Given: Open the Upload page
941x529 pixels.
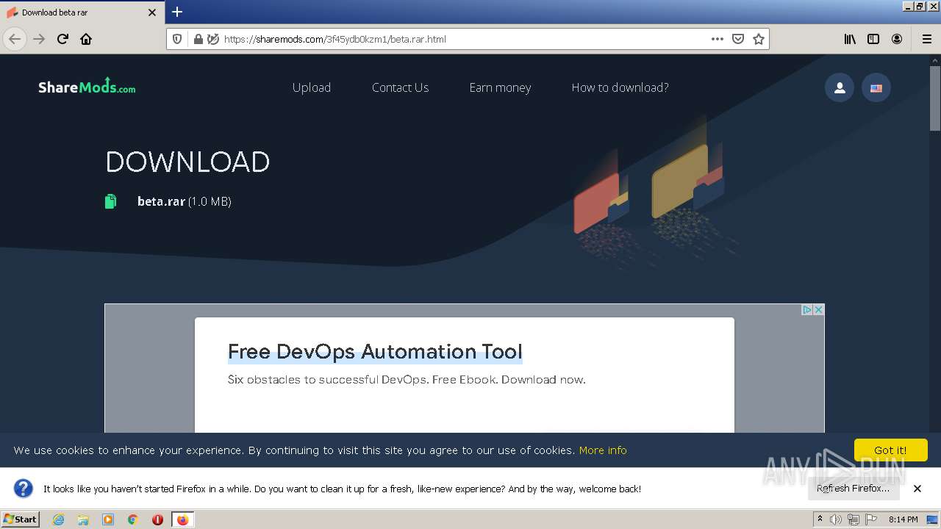Looking at the screenshot, I should click(x=312, y=87).
